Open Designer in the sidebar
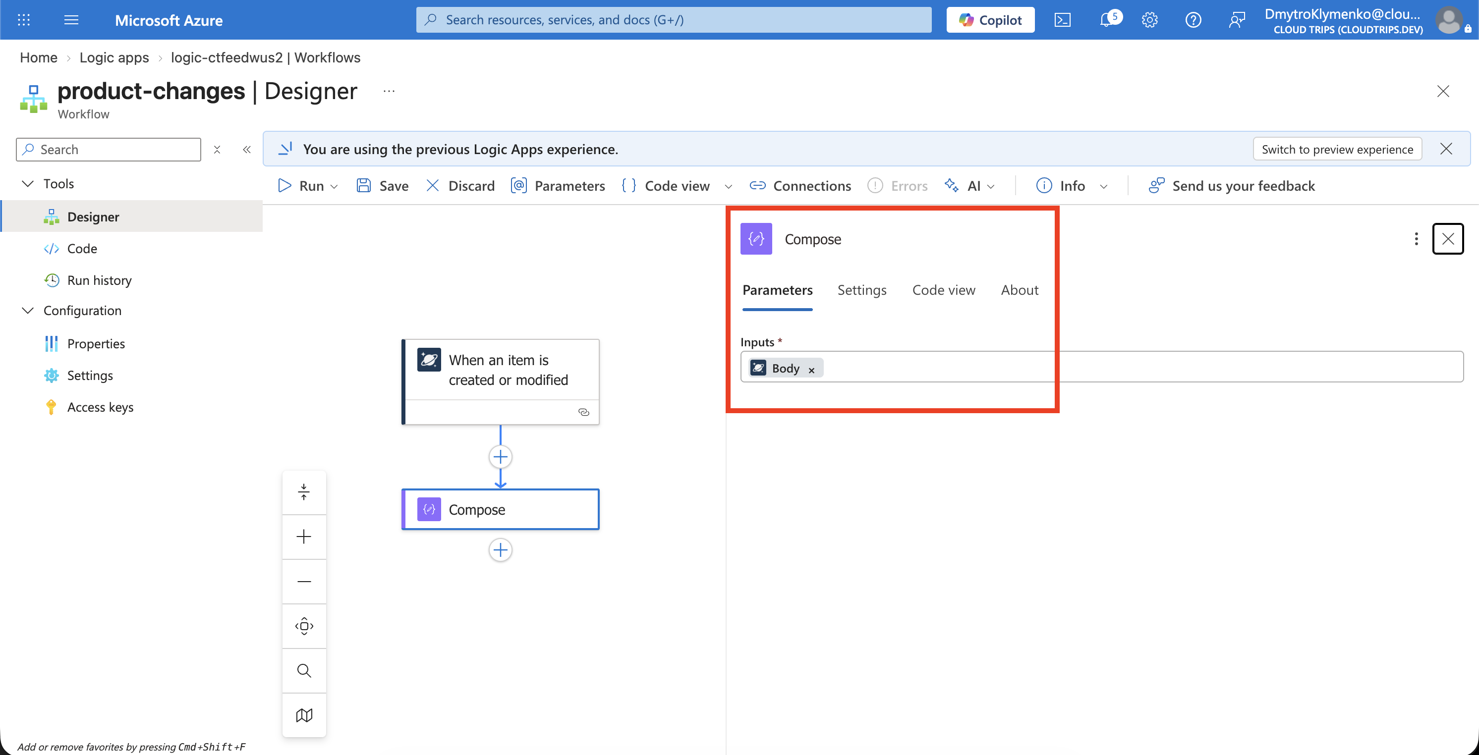Viewport: 1479px width, 755px height. coord(132,216)
